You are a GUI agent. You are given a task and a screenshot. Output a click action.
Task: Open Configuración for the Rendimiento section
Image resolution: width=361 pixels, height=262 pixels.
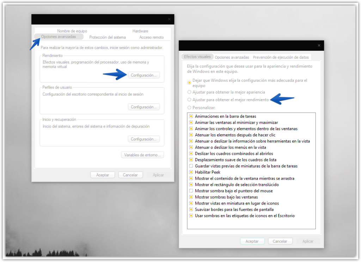[x=144, y=75]
